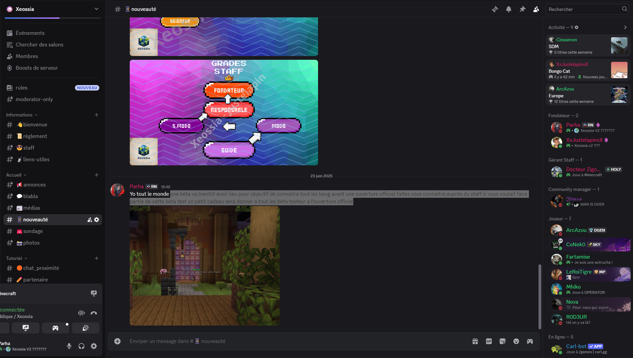
Task: Open notification settings bell icon
Action: pos(509,9)
